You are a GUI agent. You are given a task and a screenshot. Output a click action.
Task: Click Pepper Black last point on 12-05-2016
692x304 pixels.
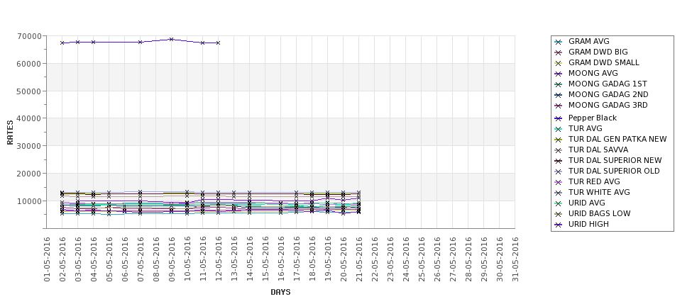pos(218,43)
